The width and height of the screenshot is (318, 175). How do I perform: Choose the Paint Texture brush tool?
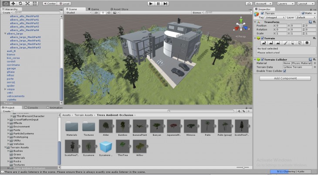point(286,43)
